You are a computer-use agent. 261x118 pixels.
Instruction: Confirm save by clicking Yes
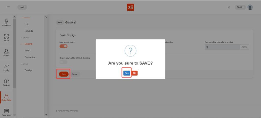pyautogui.click(x=127, y=73)
